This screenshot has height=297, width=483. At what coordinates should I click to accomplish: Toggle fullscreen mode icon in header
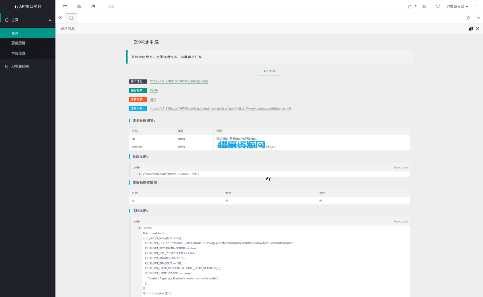click(x=438, y=7)
